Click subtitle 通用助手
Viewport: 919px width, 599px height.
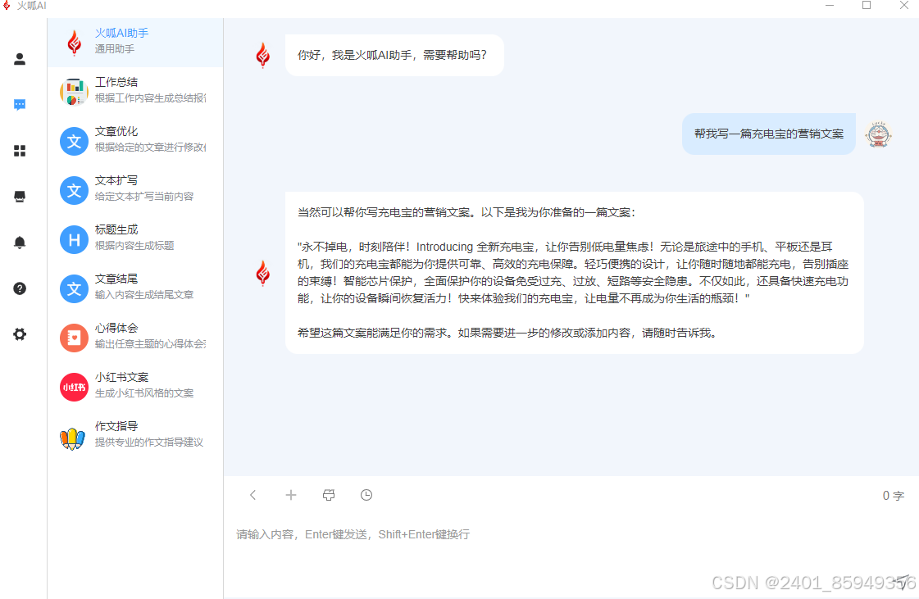(115, 49)
